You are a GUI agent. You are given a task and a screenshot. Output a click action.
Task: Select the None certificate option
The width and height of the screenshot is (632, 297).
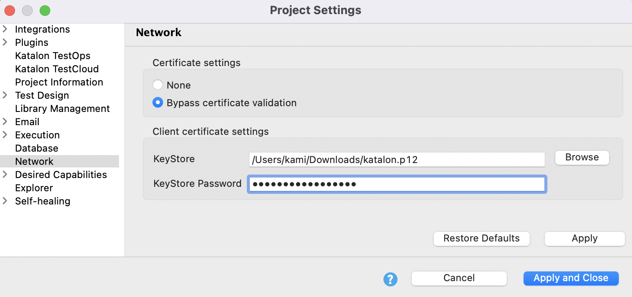tap(158, 85)
